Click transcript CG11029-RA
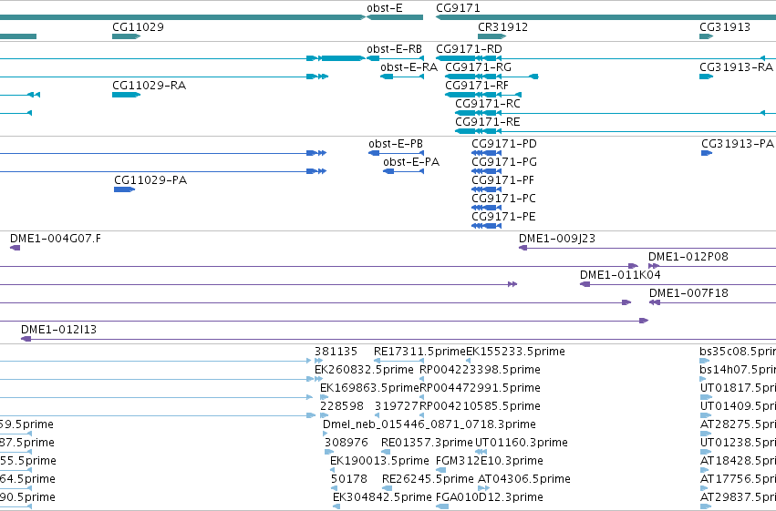Image resolution: width=776 pixels, height=511 pixels. click(x=126, y=95)
